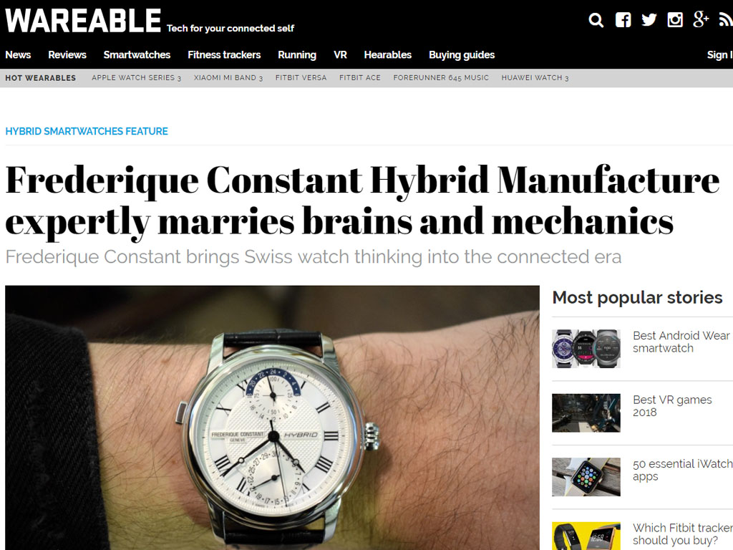
Task: Click the Apple Watch Series 3 link
Action: 136,77
